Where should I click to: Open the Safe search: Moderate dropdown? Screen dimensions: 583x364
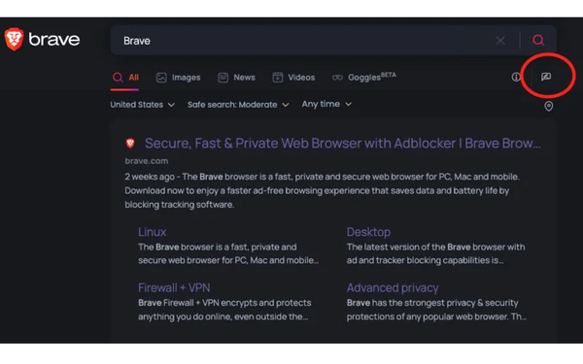[x=238, y=105]
